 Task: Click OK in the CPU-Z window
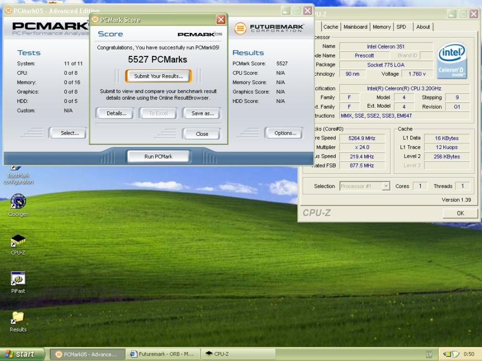[x=460, y=213]
